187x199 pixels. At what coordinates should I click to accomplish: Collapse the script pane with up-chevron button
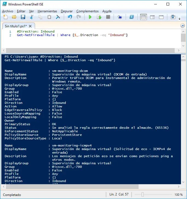[183, 26]
